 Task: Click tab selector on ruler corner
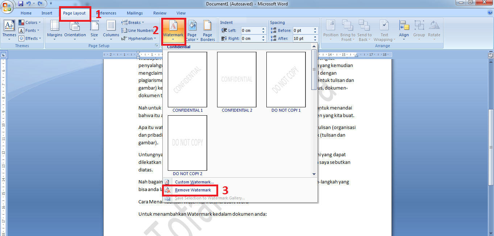3,55
